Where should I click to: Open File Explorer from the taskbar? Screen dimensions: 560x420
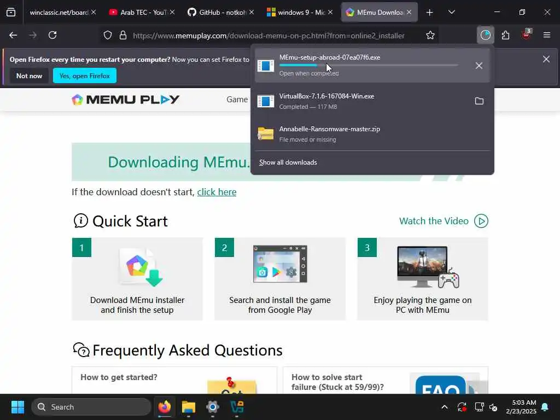click(x=189, y=407)
